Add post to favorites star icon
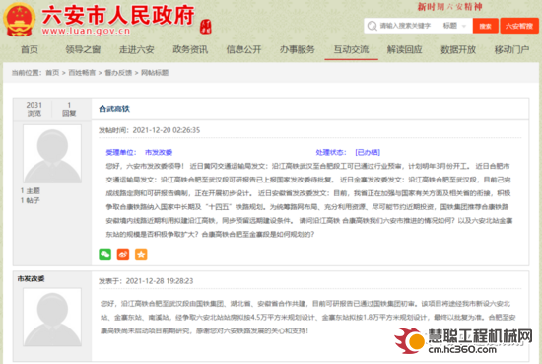Image resolution: width=542 pixels, height=364 pixels. [141, 255]
